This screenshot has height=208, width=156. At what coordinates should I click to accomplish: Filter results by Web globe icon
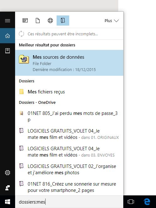[50, 21]
